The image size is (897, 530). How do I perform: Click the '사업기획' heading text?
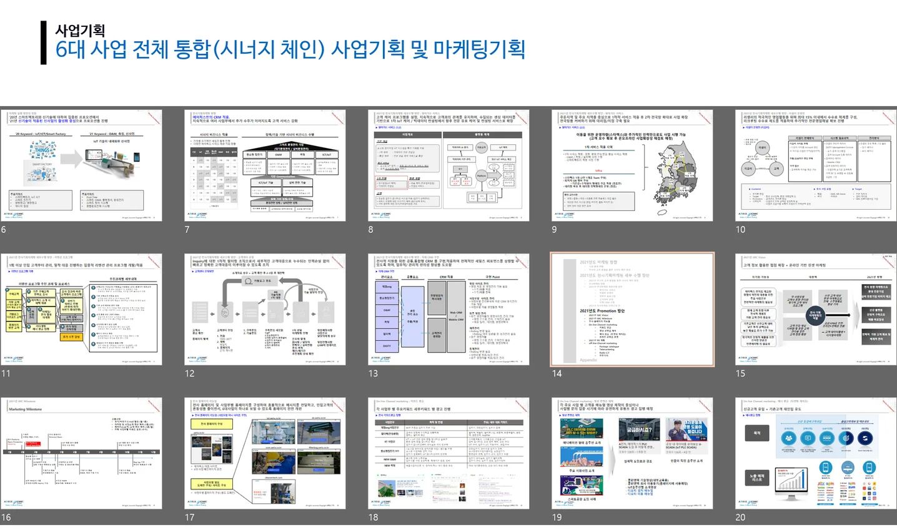coord(80,30)
